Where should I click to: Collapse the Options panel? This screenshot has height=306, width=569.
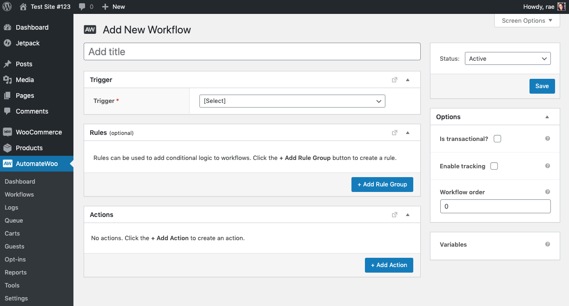(547, 117)
